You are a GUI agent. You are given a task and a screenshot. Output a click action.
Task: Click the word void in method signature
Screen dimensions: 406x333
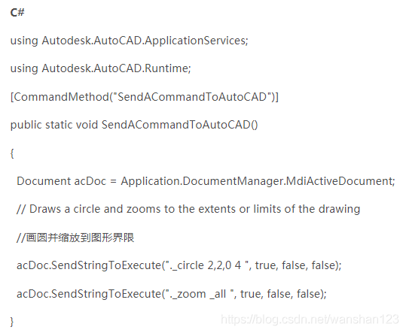87,125
